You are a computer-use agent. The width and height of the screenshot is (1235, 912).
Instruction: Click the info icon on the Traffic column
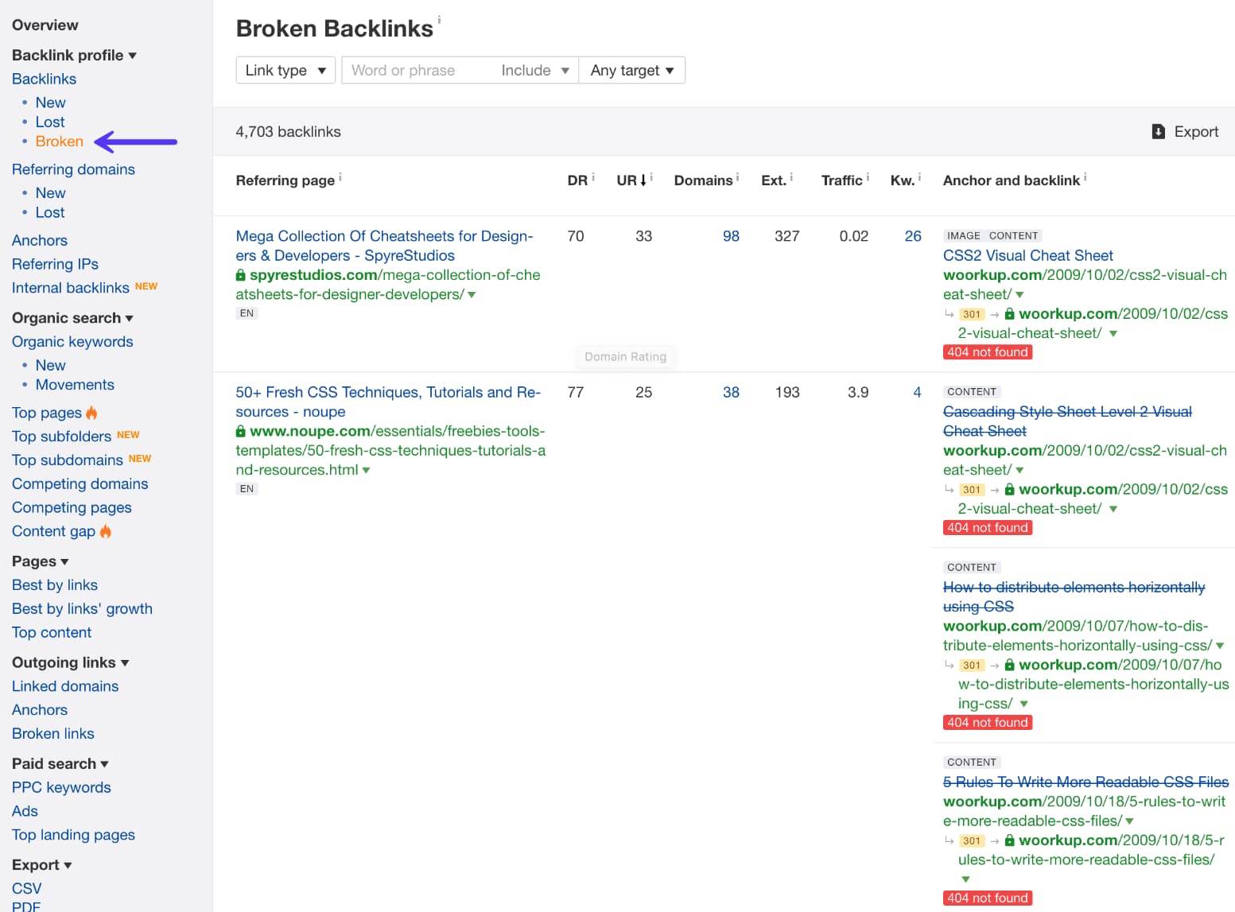click(867, 175)
